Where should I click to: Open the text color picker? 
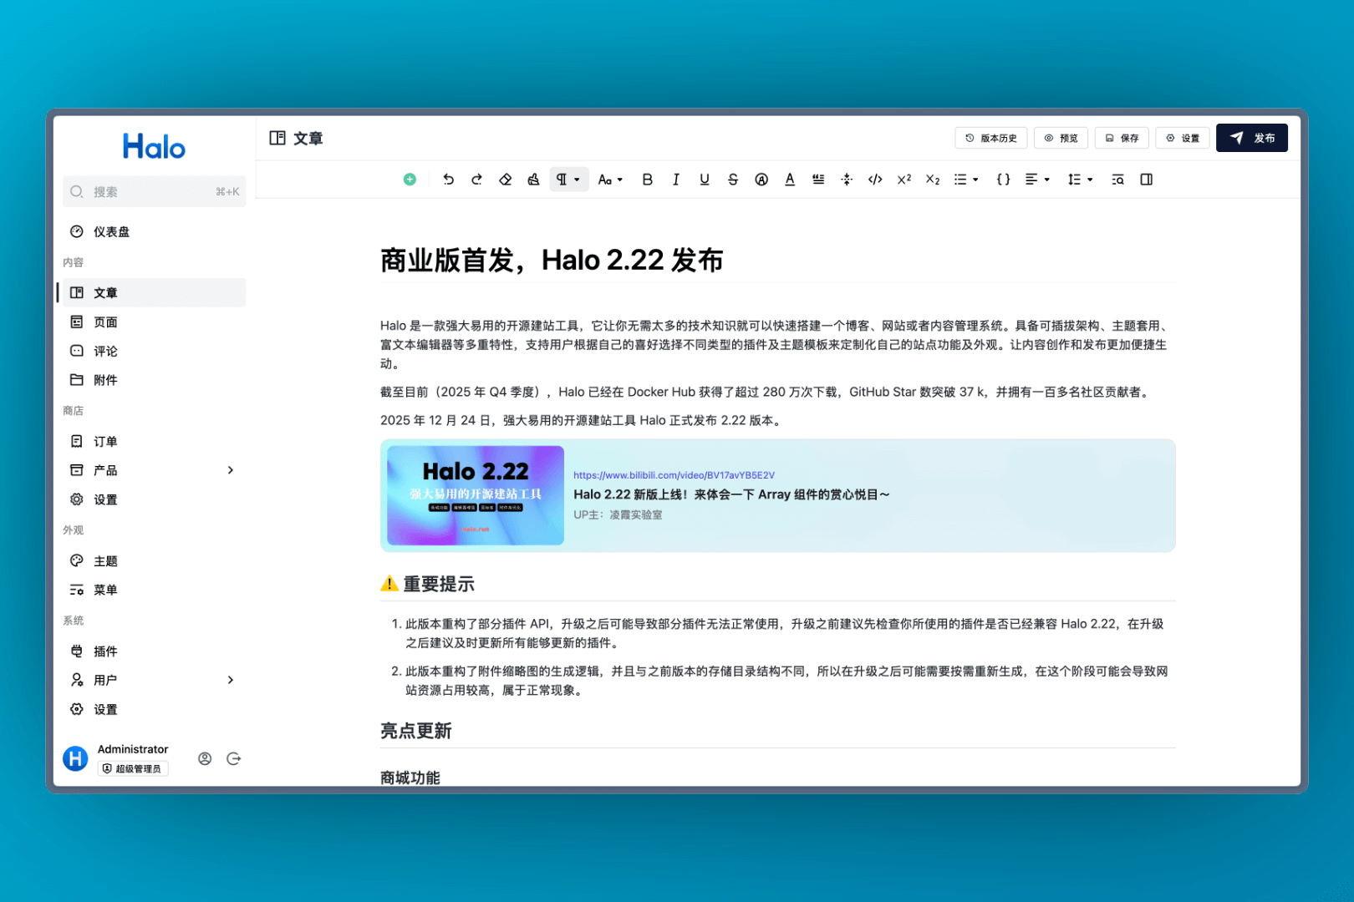click(790, 180)
